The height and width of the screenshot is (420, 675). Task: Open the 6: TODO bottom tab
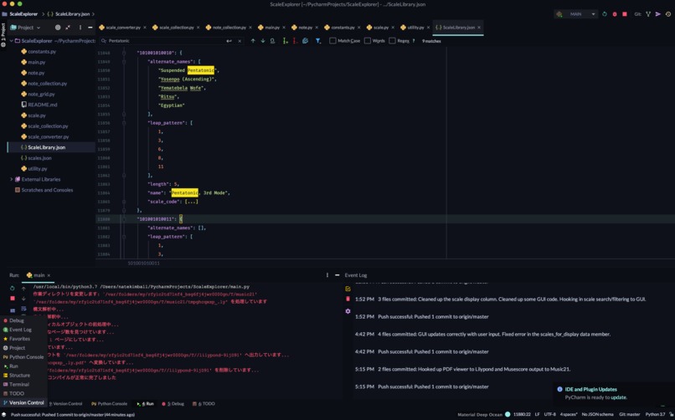click(x=204, y=403)
